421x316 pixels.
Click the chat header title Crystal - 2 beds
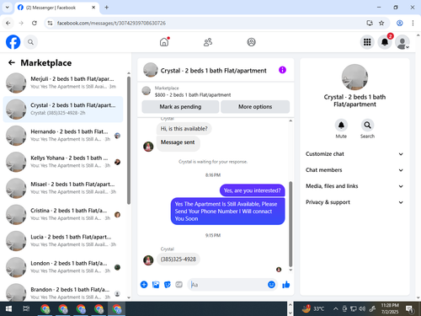tap(213, 71)
